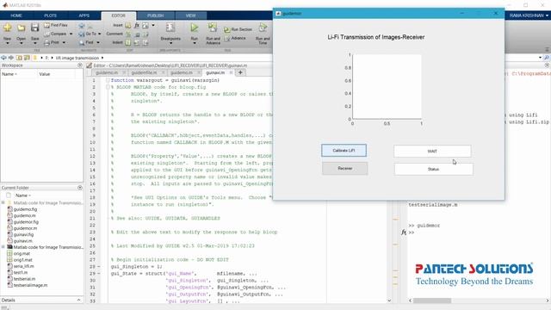Screen dimensions: 551x310
Task: Expand the Go To dropdown arrow
Action: tap(100, 34)
